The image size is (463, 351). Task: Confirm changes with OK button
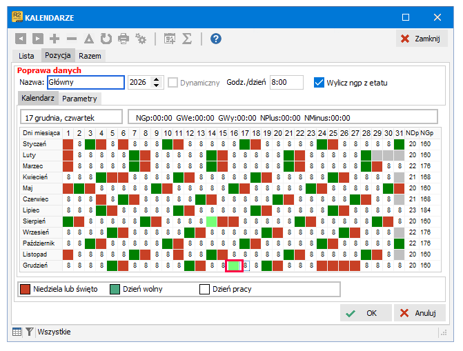pos(366,313)
